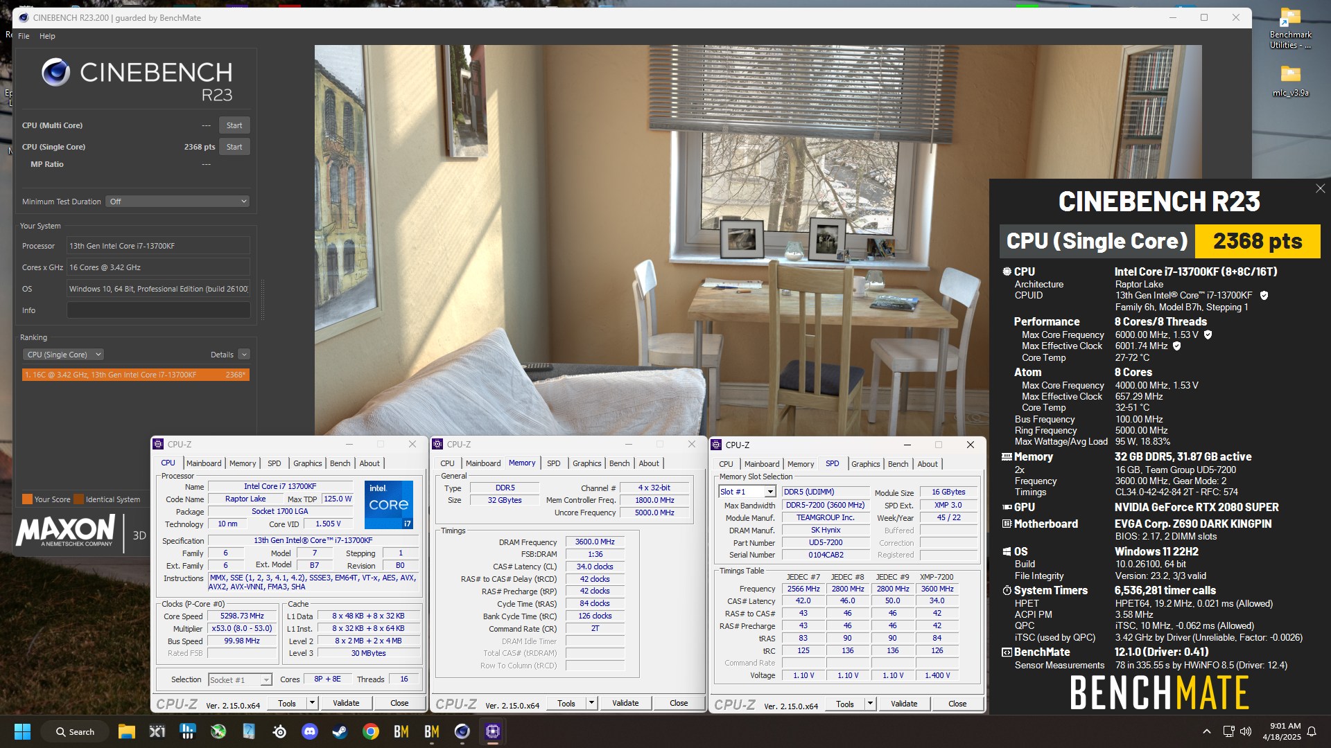This screenshot has height=748, width=1331.
Task: Open Tools dropdown arrow in CPU-Z Memory window
Action: click(x=591, y=703)
